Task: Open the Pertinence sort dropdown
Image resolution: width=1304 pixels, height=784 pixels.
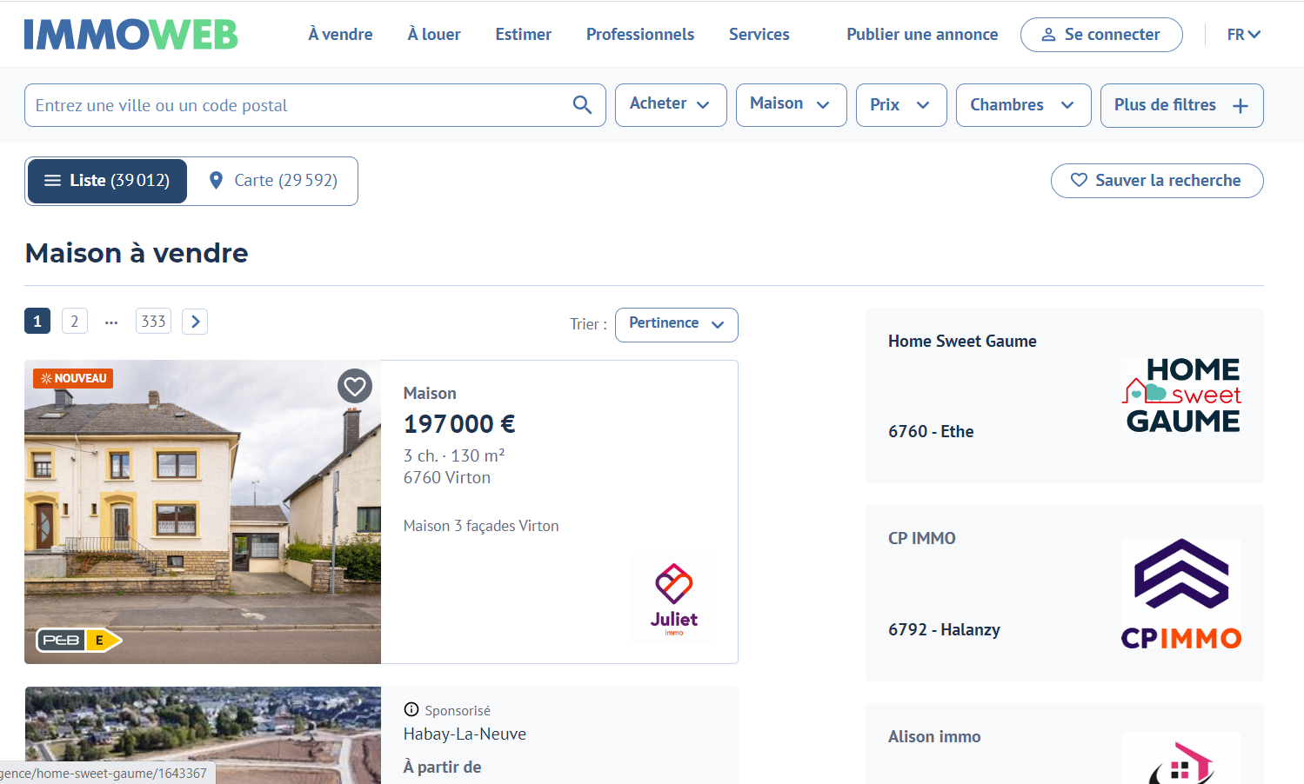Action: click(x=676, y=324)
